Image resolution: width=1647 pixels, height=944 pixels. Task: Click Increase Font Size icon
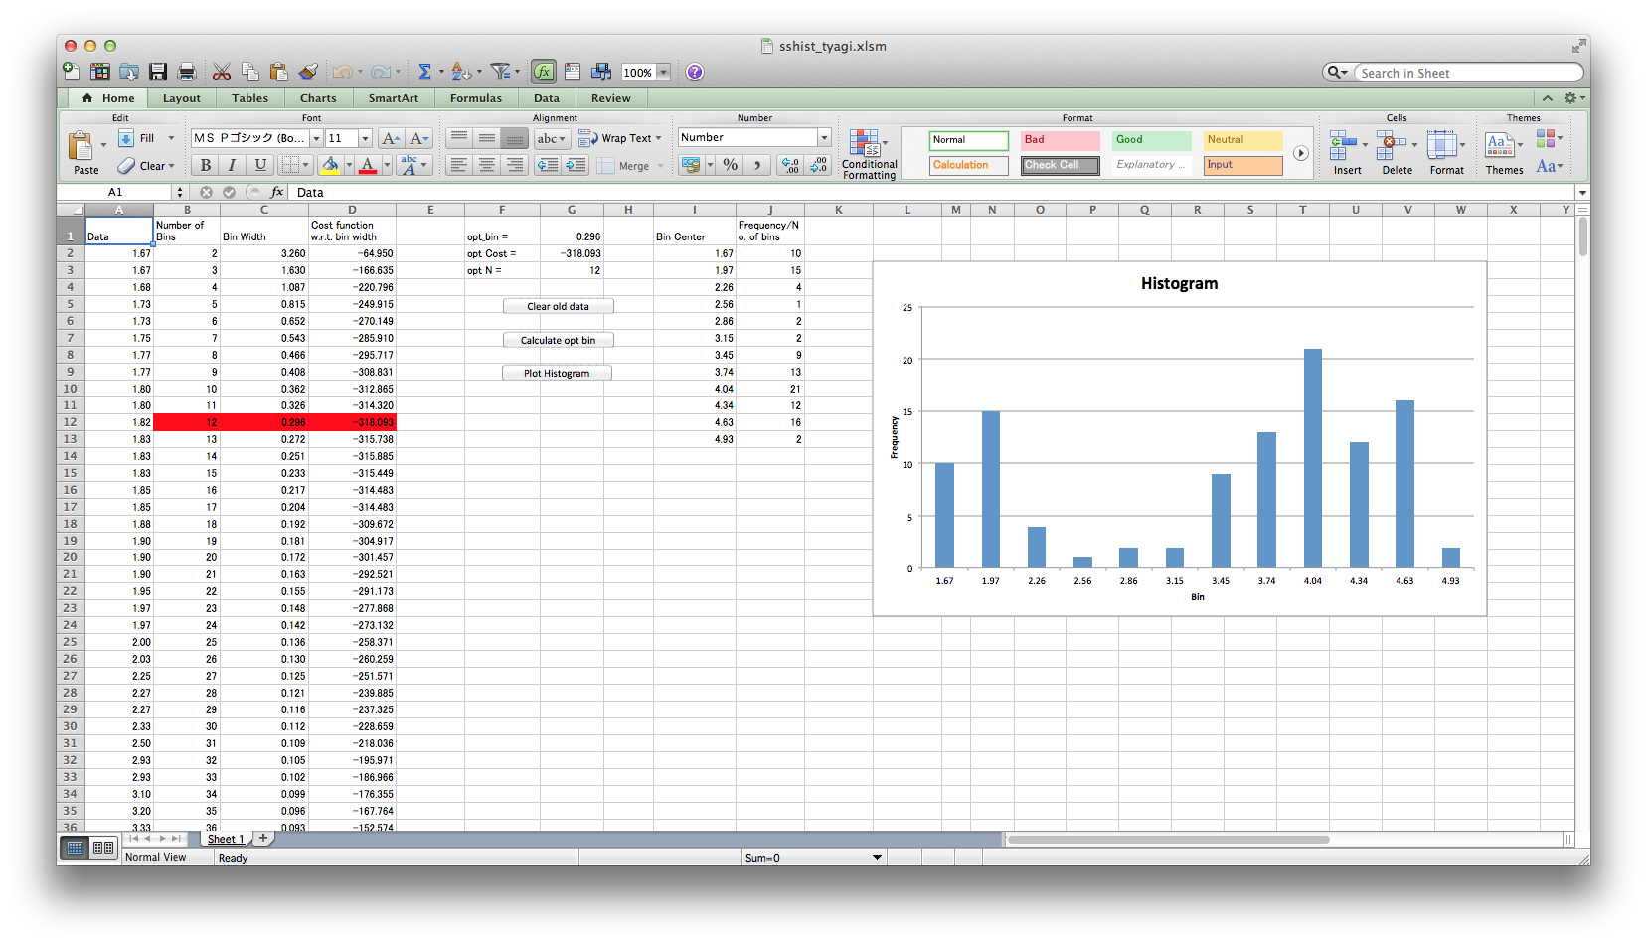(391, 139)
